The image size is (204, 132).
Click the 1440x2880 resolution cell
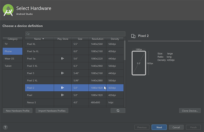coord(97,80)
